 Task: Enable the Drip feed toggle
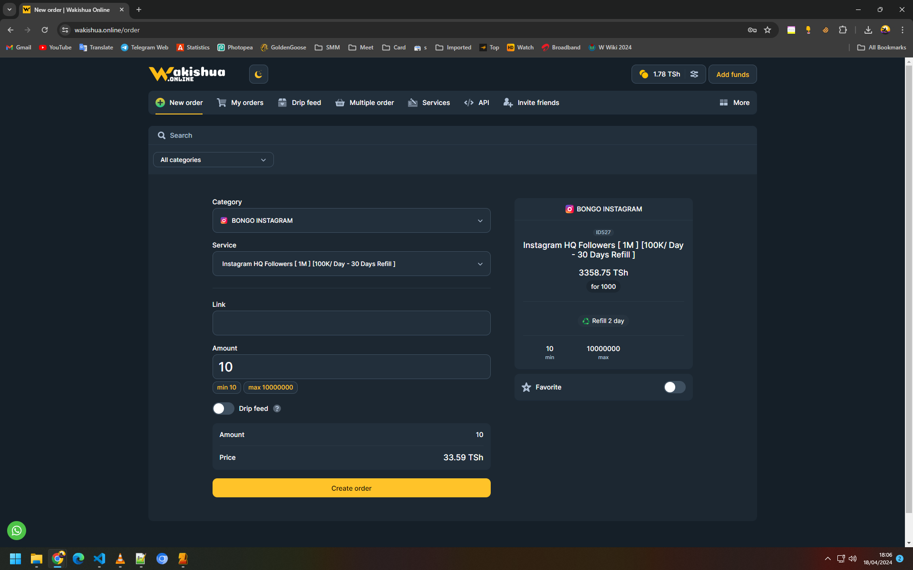point(223,408)
